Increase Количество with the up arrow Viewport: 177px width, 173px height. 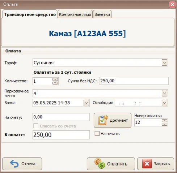pyautogui.click(x=55, y=79)
